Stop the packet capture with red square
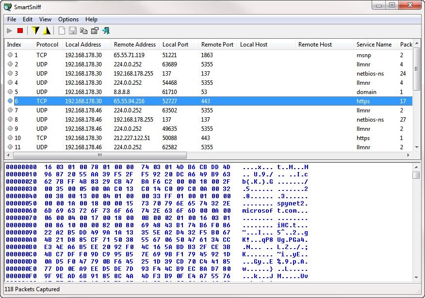 click(x=20, y=31)
